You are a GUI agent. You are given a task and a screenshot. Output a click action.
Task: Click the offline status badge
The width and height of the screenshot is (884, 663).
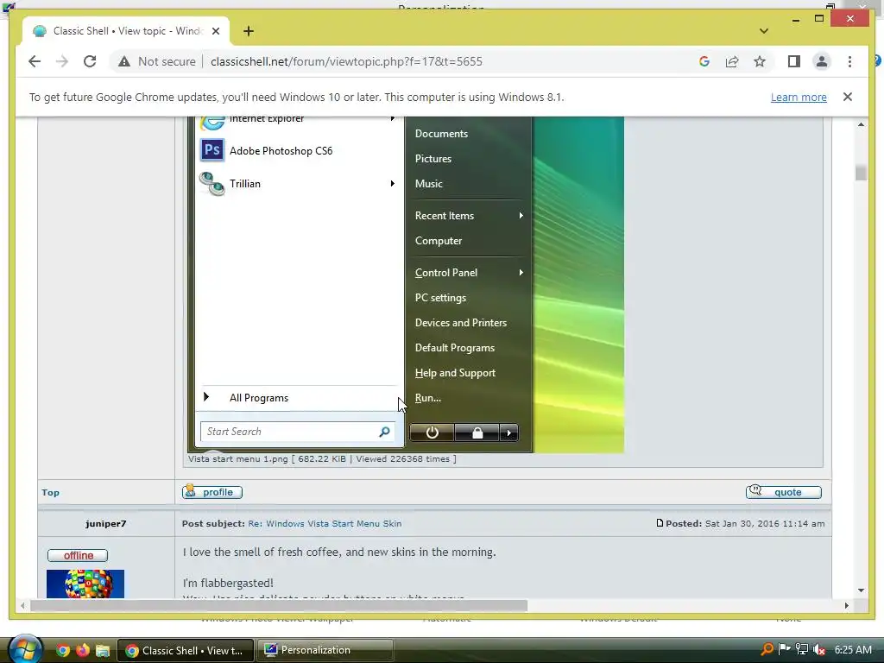78,555
